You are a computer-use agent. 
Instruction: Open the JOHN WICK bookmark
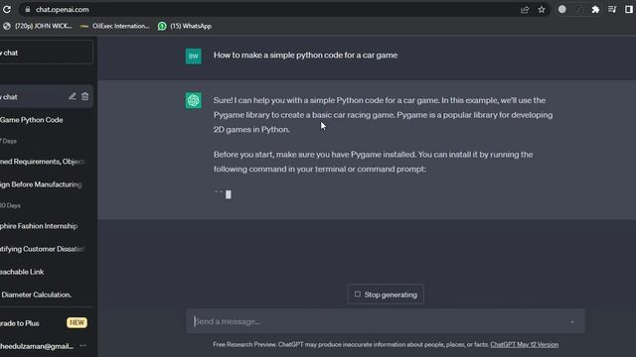coord(38,26)
